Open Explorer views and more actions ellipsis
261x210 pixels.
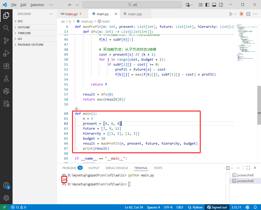[51, 14]
